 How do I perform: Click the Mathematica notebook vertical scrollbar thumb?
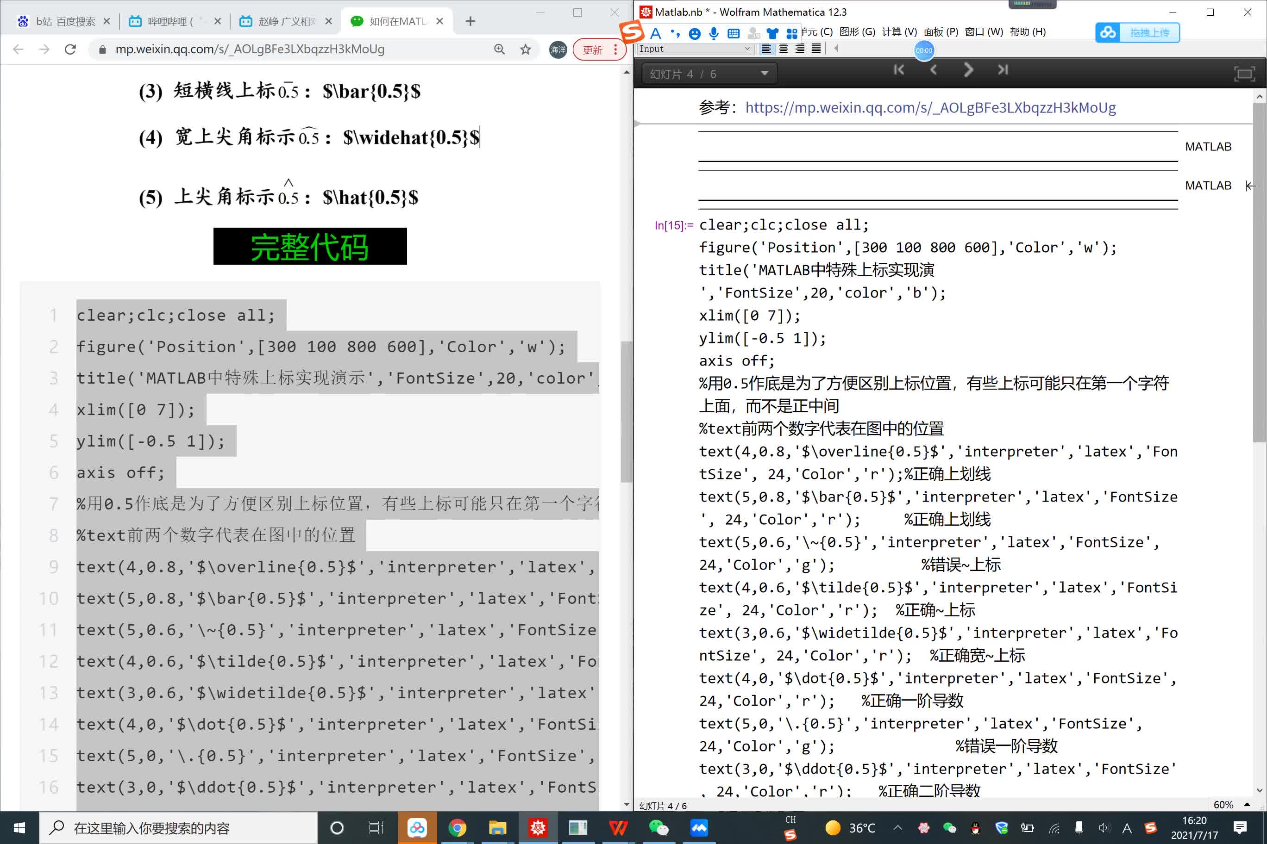pos(1260,272)
